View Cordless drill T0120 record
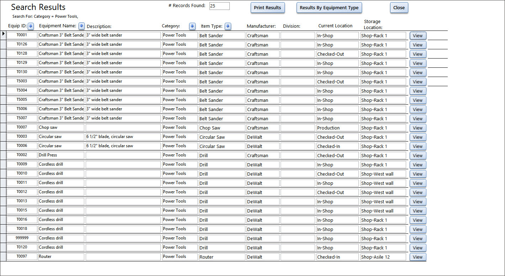 pyautogui.click(x=418, y=248)
